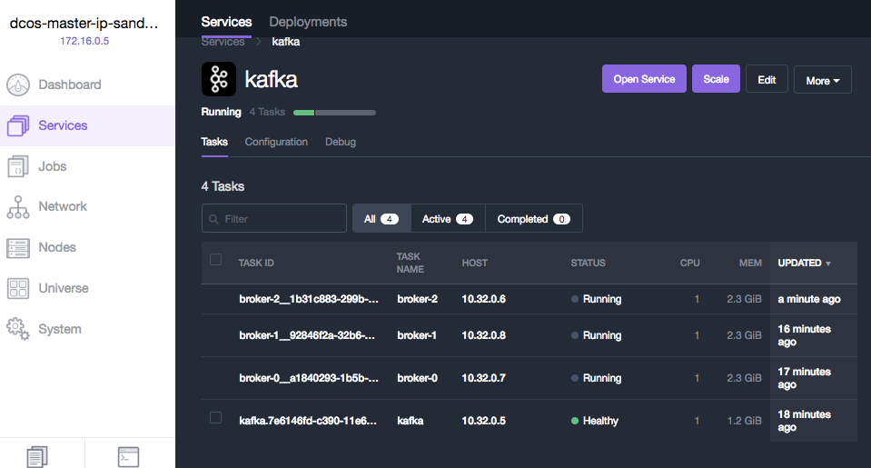Click the Jobs document icon
Image resolution: width=871 pixels, height=468 pixels.
18,166
